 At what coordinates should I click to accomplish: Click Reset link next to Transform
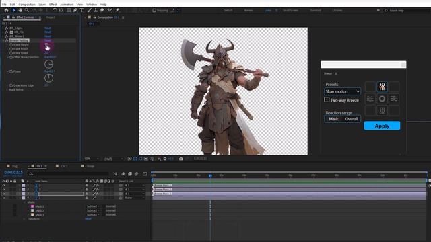click(88, 219)
